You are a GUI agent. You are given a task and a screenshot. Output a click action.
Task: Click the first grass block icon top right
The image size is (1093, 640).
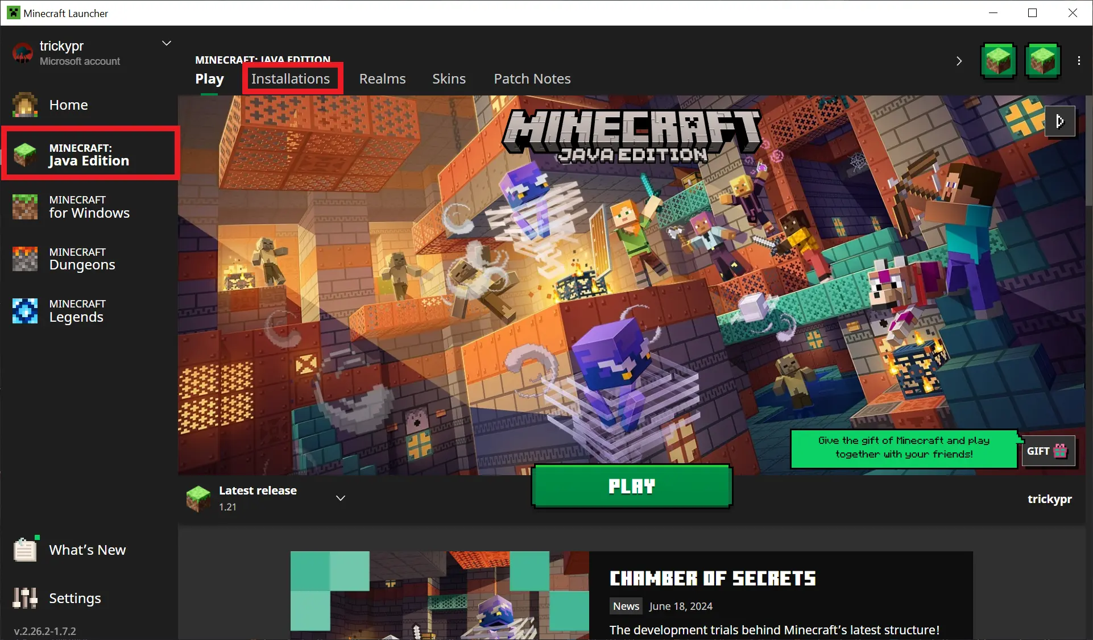point(999,61)
